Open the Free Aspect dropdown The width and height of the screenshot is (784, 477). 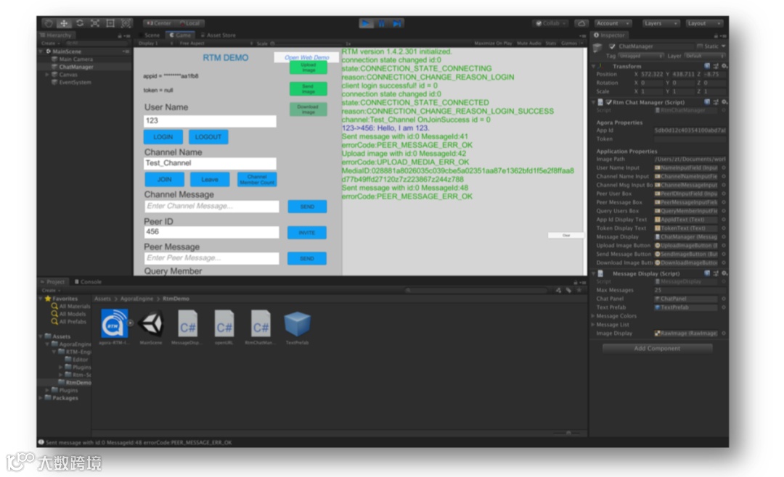(x=216, y=43)
